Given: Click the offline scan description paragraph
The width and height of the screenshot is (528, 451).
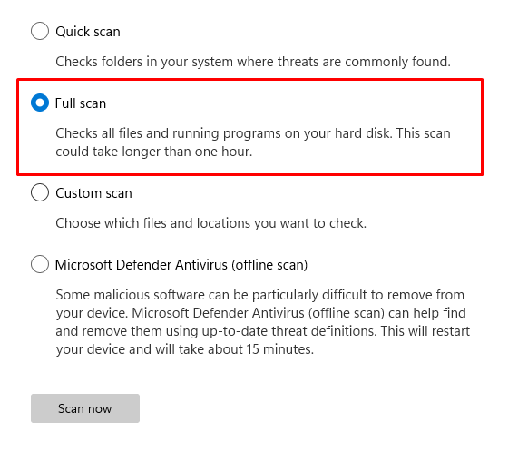Looking at the screenshot, I should tap(263, 321).
